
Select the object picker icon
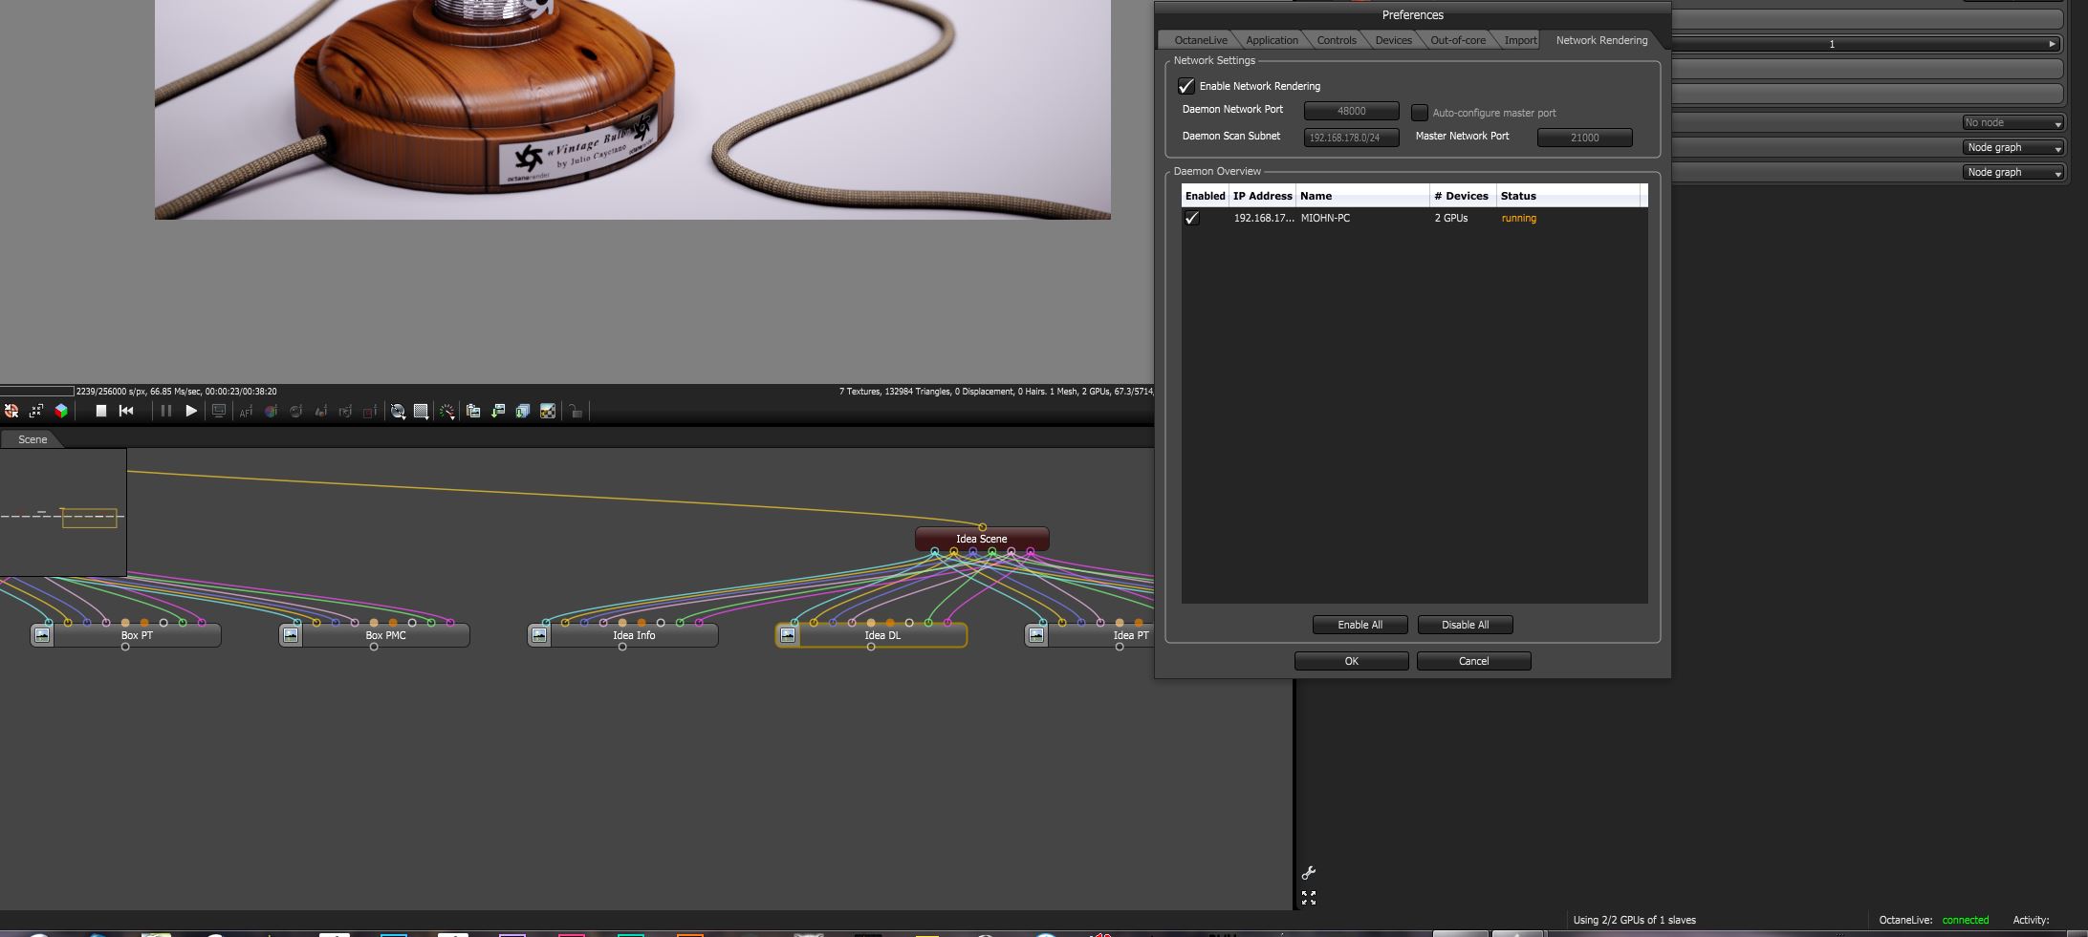pyautogui.click(x=321, y=412)
